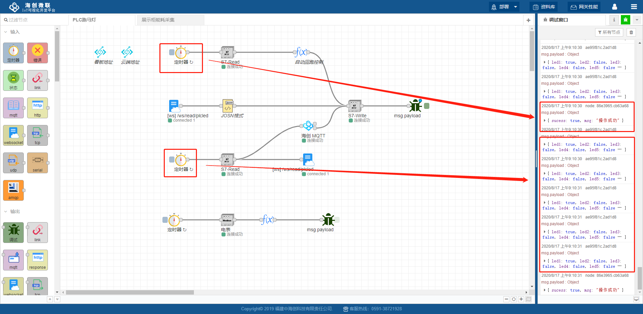Select the JOSN格式 json node
The image size is (643, 314).
point(228,106)
